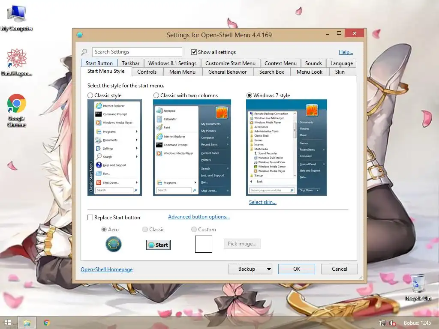Open the Recycle Bin desktop icon
This screenshot has width=439, height=329.
[418, 287]
